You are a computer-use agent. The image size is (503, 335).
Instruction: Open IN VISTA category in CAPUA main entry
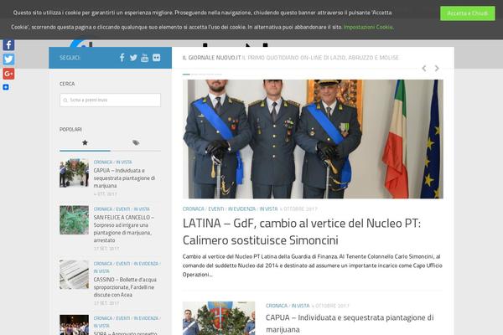click(300, 306)
